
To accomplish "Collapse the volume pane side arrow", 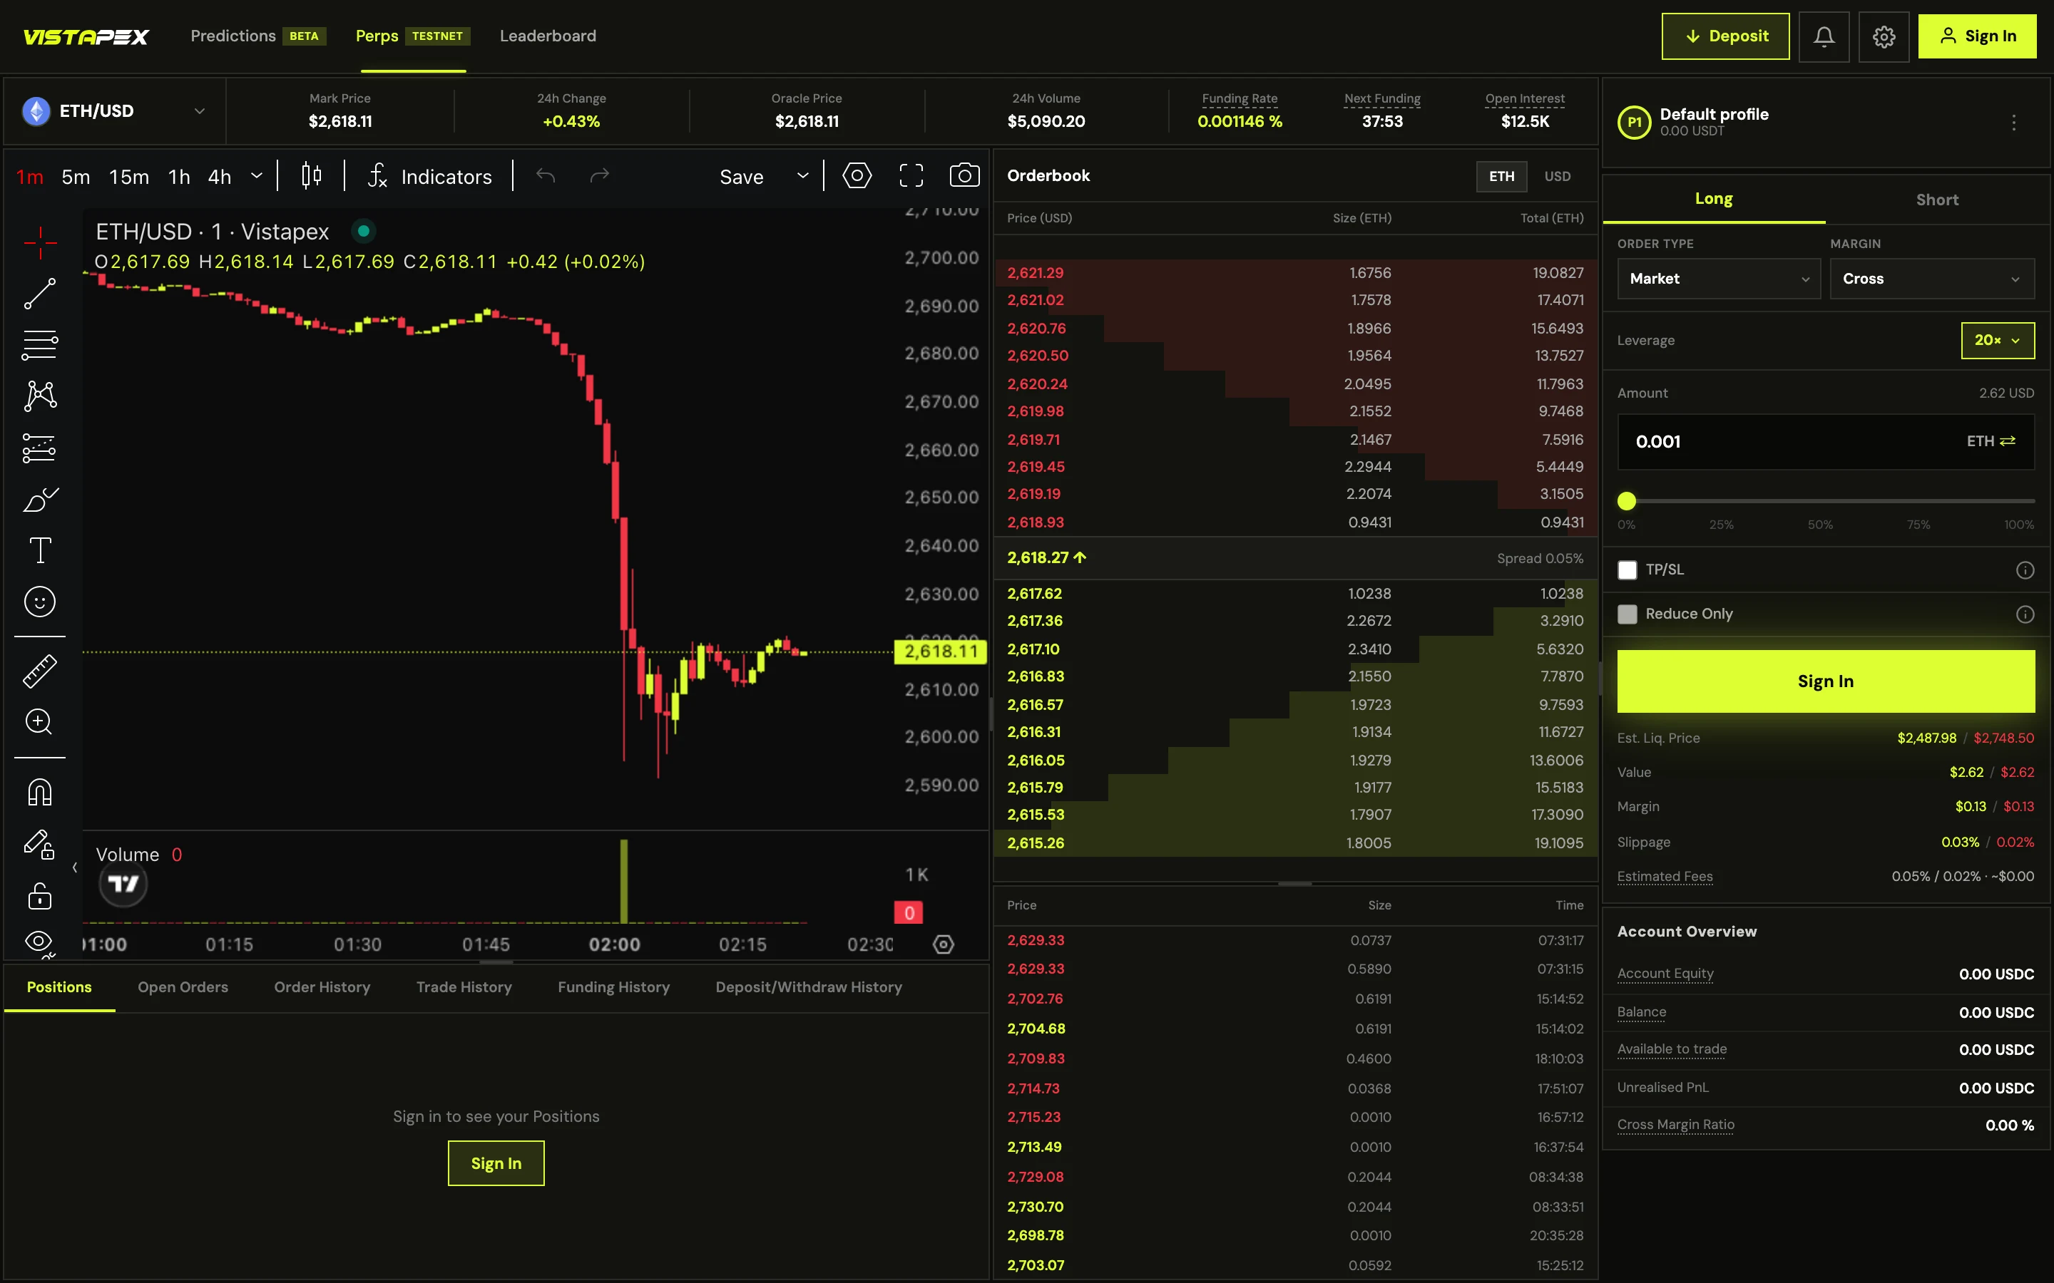I will [x=75, y=867].
